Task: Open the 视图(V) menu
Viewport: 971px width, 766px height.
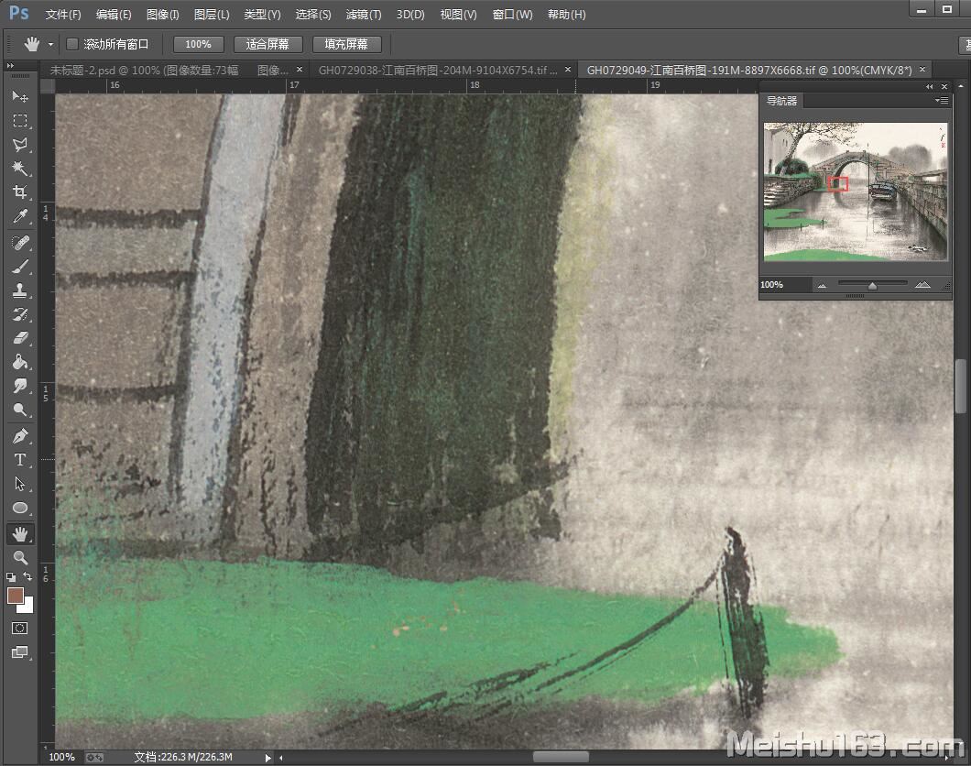Action: 458,15
